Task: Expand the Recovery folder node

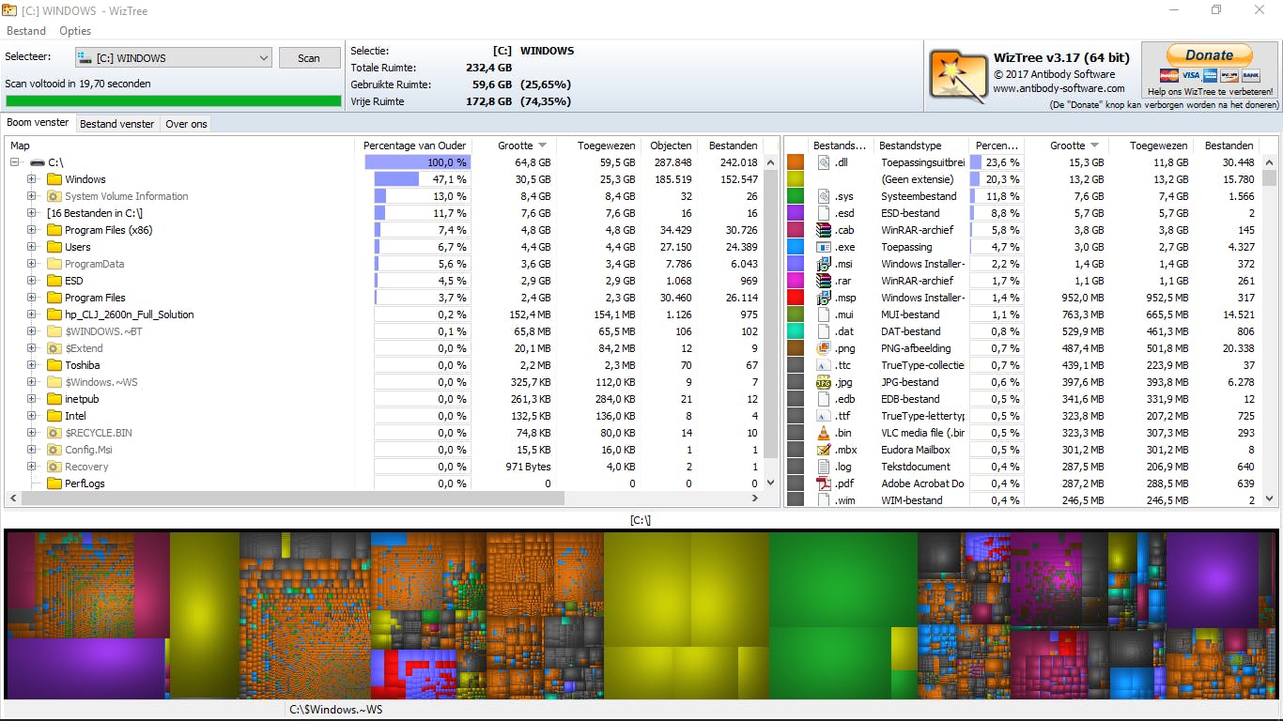Action: pyautogui.click(x=32, y=467)
